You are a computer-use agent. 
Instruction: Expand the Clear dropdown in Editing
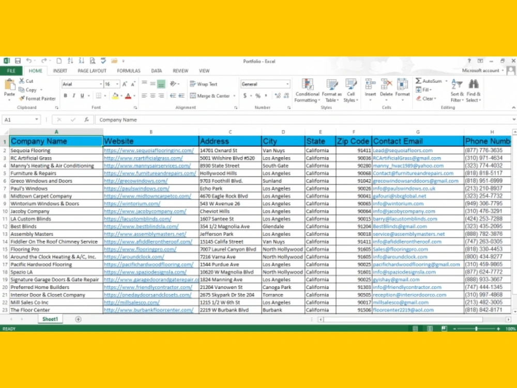[x=435, y=99]
